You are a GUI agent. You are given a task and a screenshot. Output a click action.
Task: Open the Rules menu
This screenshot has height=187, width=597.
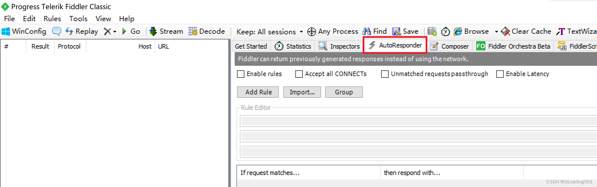pos(52,19)
